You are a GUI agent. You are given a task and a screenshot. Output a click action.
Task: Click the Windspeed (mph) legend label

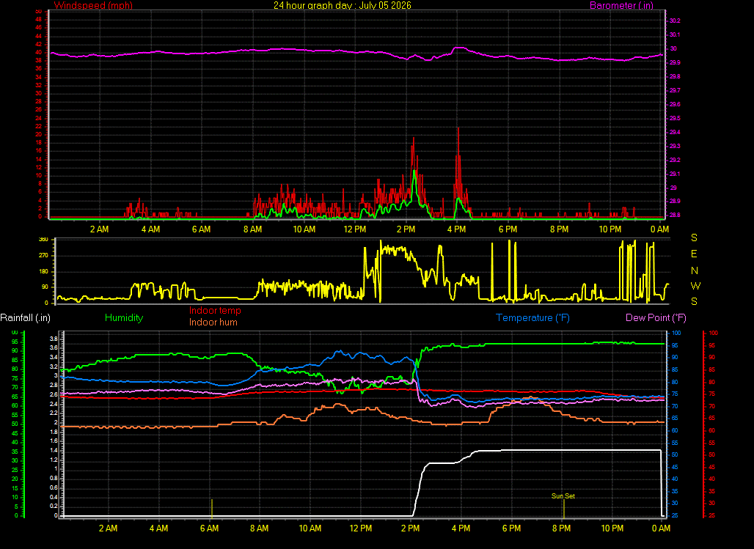click(93, 5)
